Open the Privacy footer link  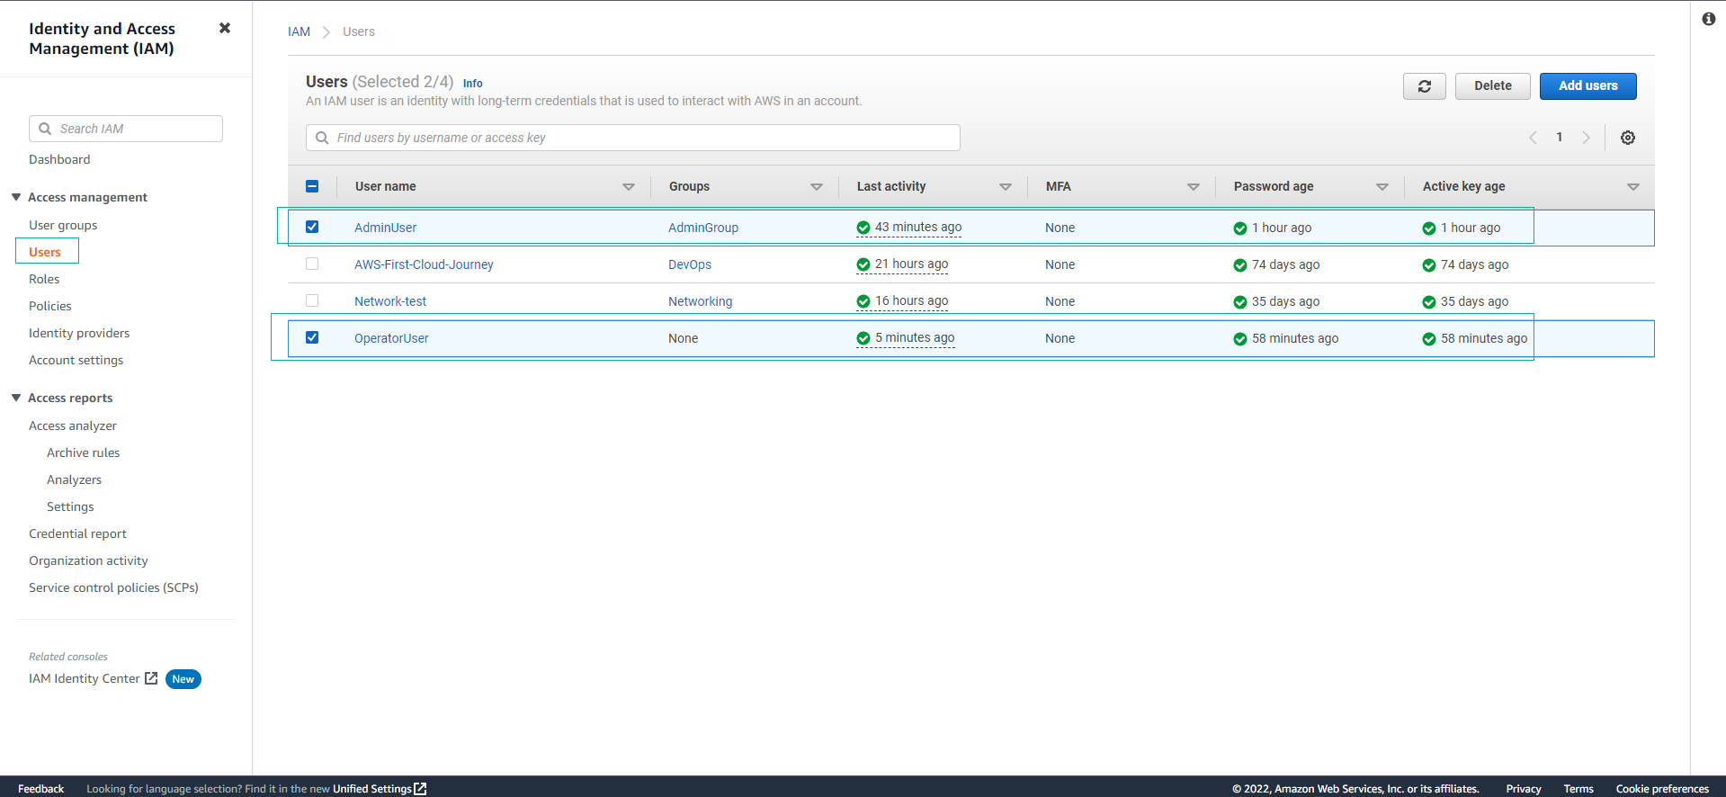click(x=1524, y=789)
